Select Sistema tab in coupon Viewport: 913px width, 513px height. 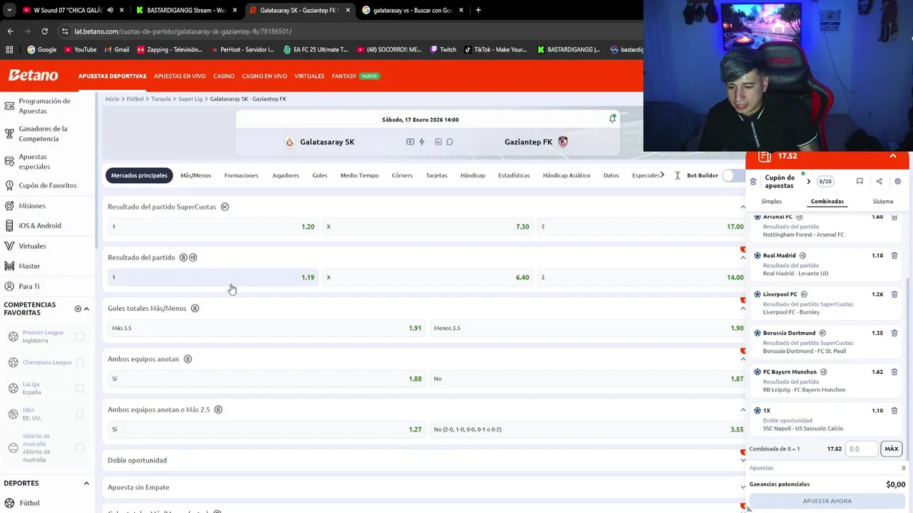point(882,202)
